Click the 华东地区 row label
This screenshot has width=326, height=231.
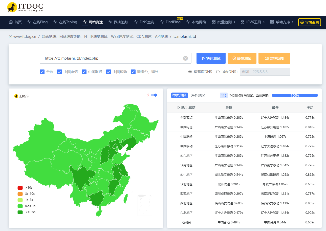[186, 156]
